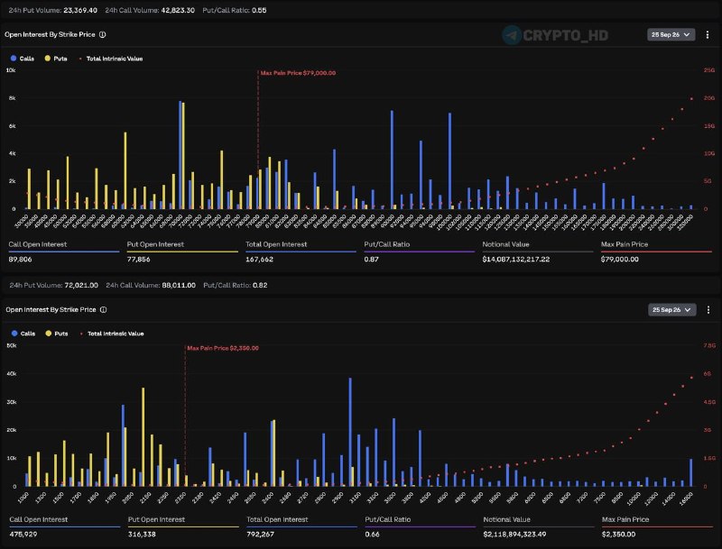The height and width of the screenshot is (549, 722).
Task: Click Put/Call Ratio value 0.82
Action: pos(260,285)
